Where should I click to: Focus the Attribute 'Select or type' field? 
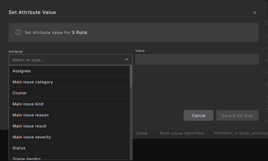coord(66,60)
